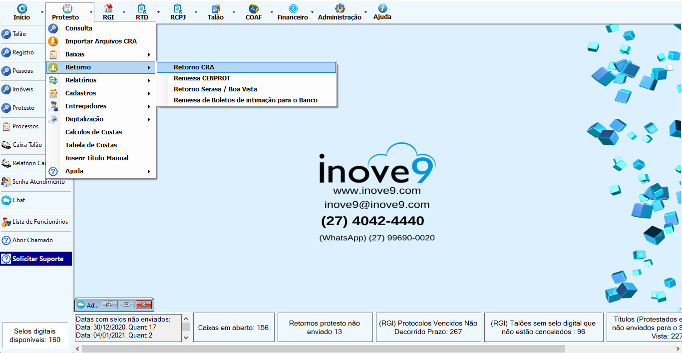Expand the Início dropdown arrow

41,12
